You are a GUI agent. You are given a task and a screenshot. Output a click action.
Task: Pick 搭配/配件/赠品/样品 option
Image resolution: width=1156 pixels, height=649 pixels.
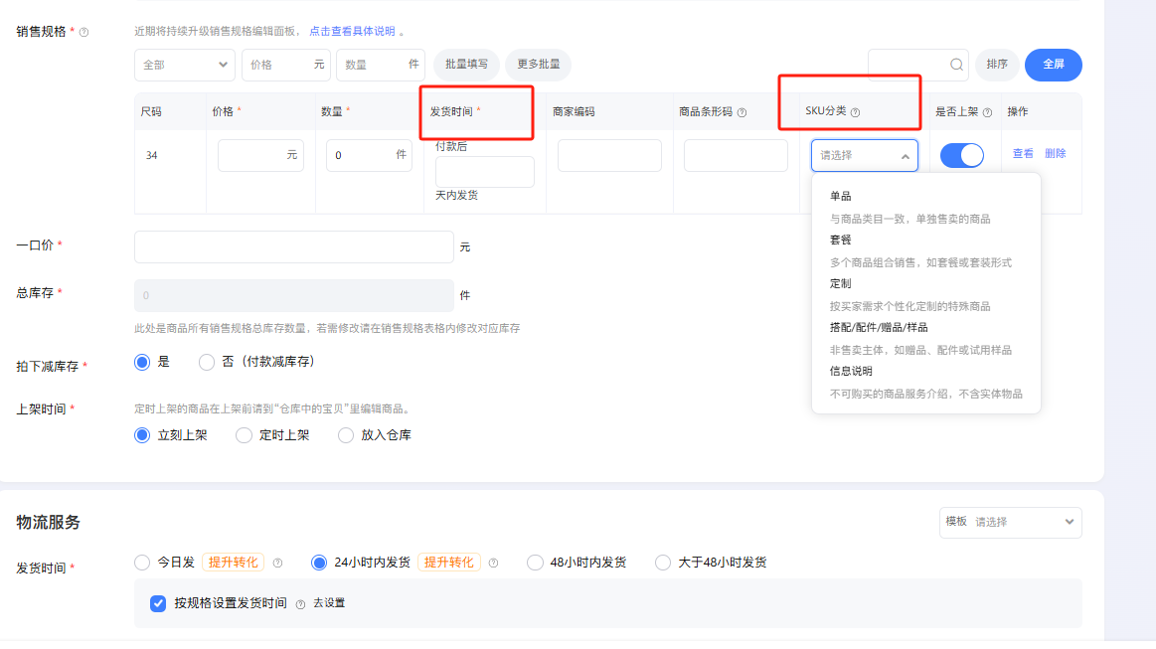tap(879, 327)
